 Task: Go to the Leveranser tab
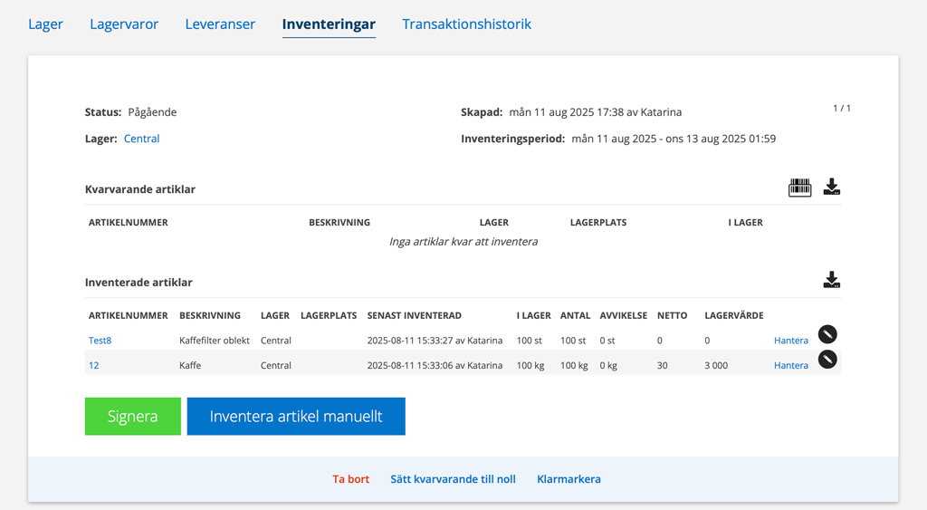220,24
